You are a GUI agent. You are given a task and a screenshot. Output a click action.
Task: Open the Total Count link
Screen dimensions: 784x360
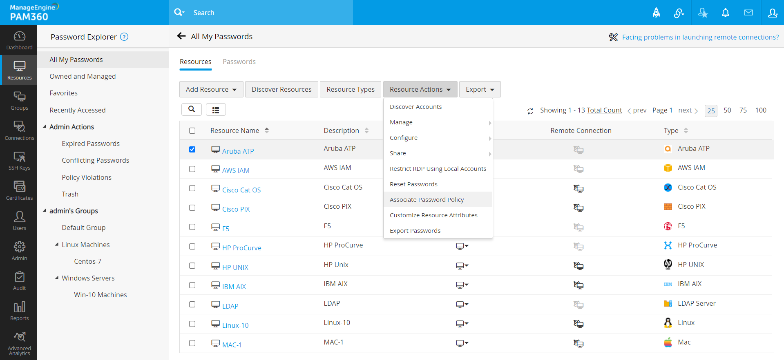click(604, 110)
